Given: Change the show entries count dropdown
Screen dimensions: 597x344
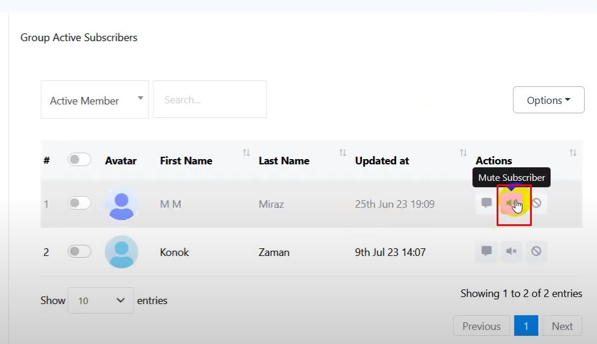Looking at the screenshot, I should (101, 301).
